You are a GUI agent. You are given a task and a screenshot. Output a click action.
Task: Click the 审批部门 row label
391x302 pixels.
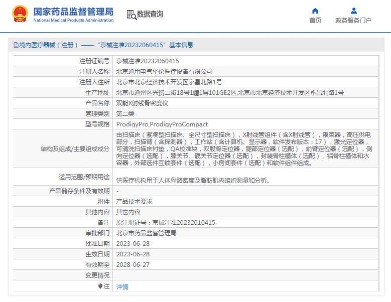pyautogui.click(x=97, y=233)
